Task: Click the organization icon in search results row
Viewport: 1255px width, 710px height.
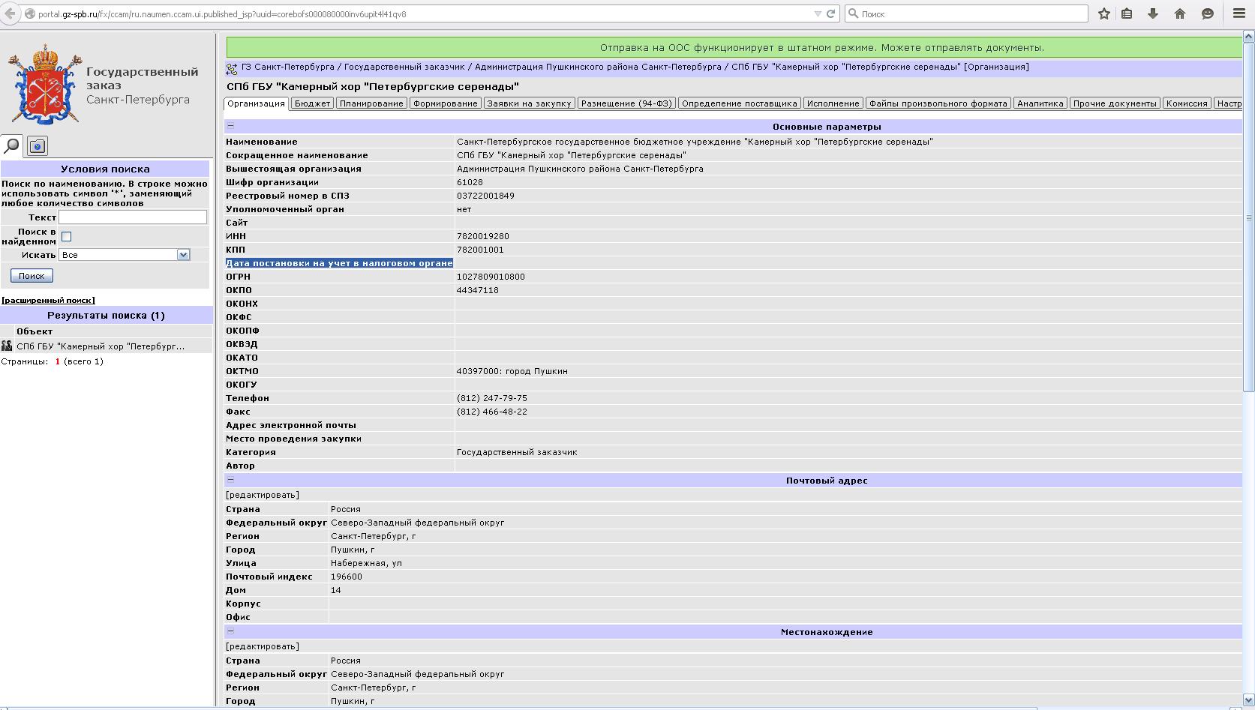Action: click(7, 346)
